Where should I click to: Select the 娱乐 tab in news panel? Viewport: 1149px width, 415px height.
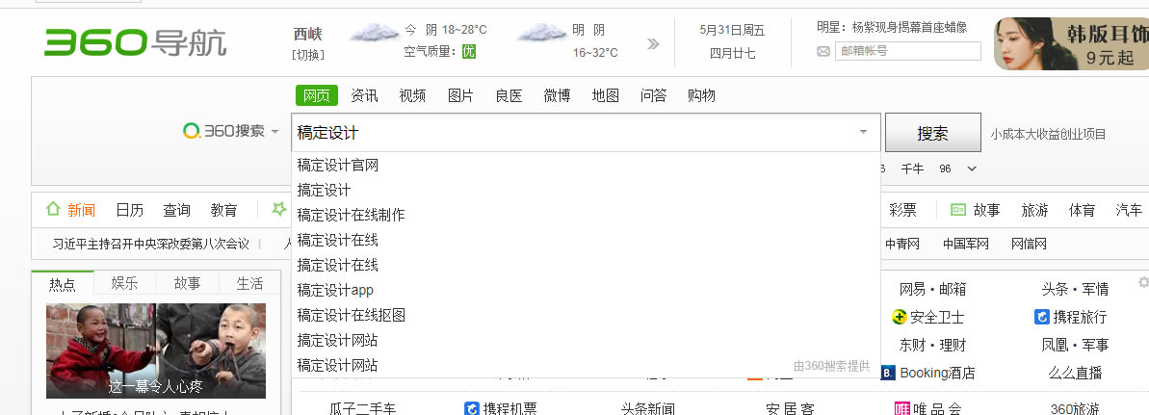pos(124,283)
